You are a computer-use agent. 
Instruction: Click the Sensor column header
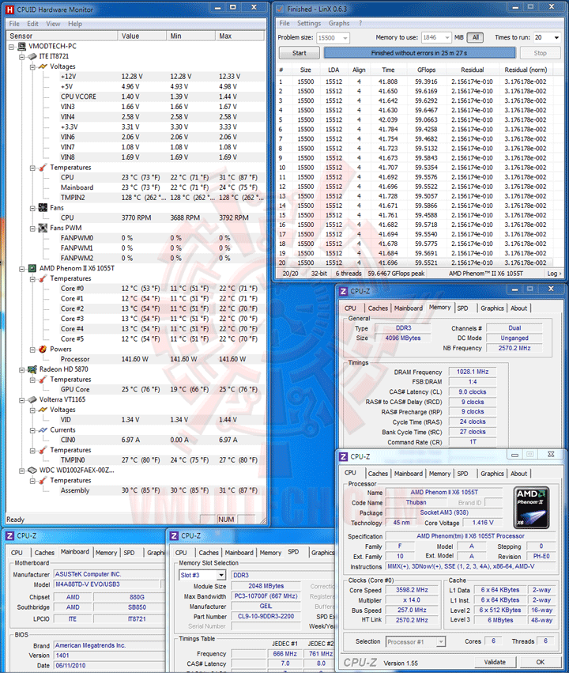[x=62, y=36]
